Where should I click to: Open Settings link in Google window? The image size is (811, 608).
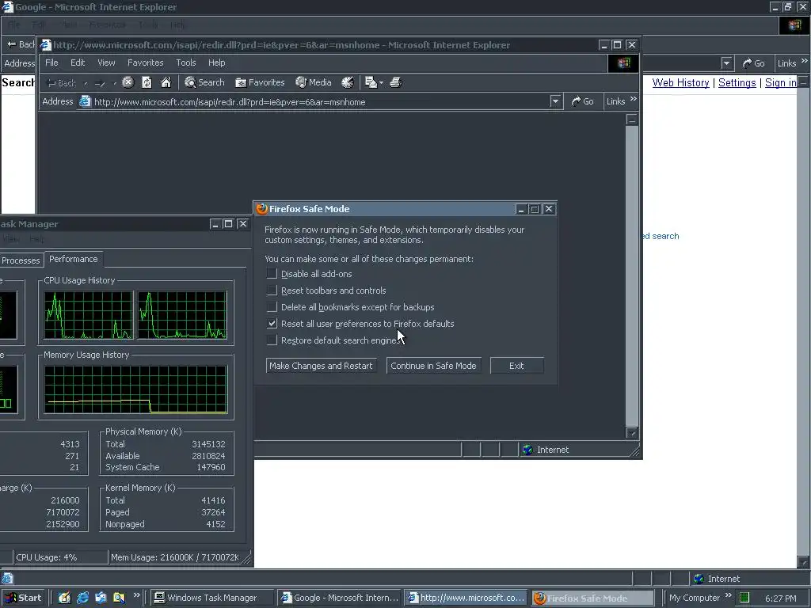coord(737,82)
